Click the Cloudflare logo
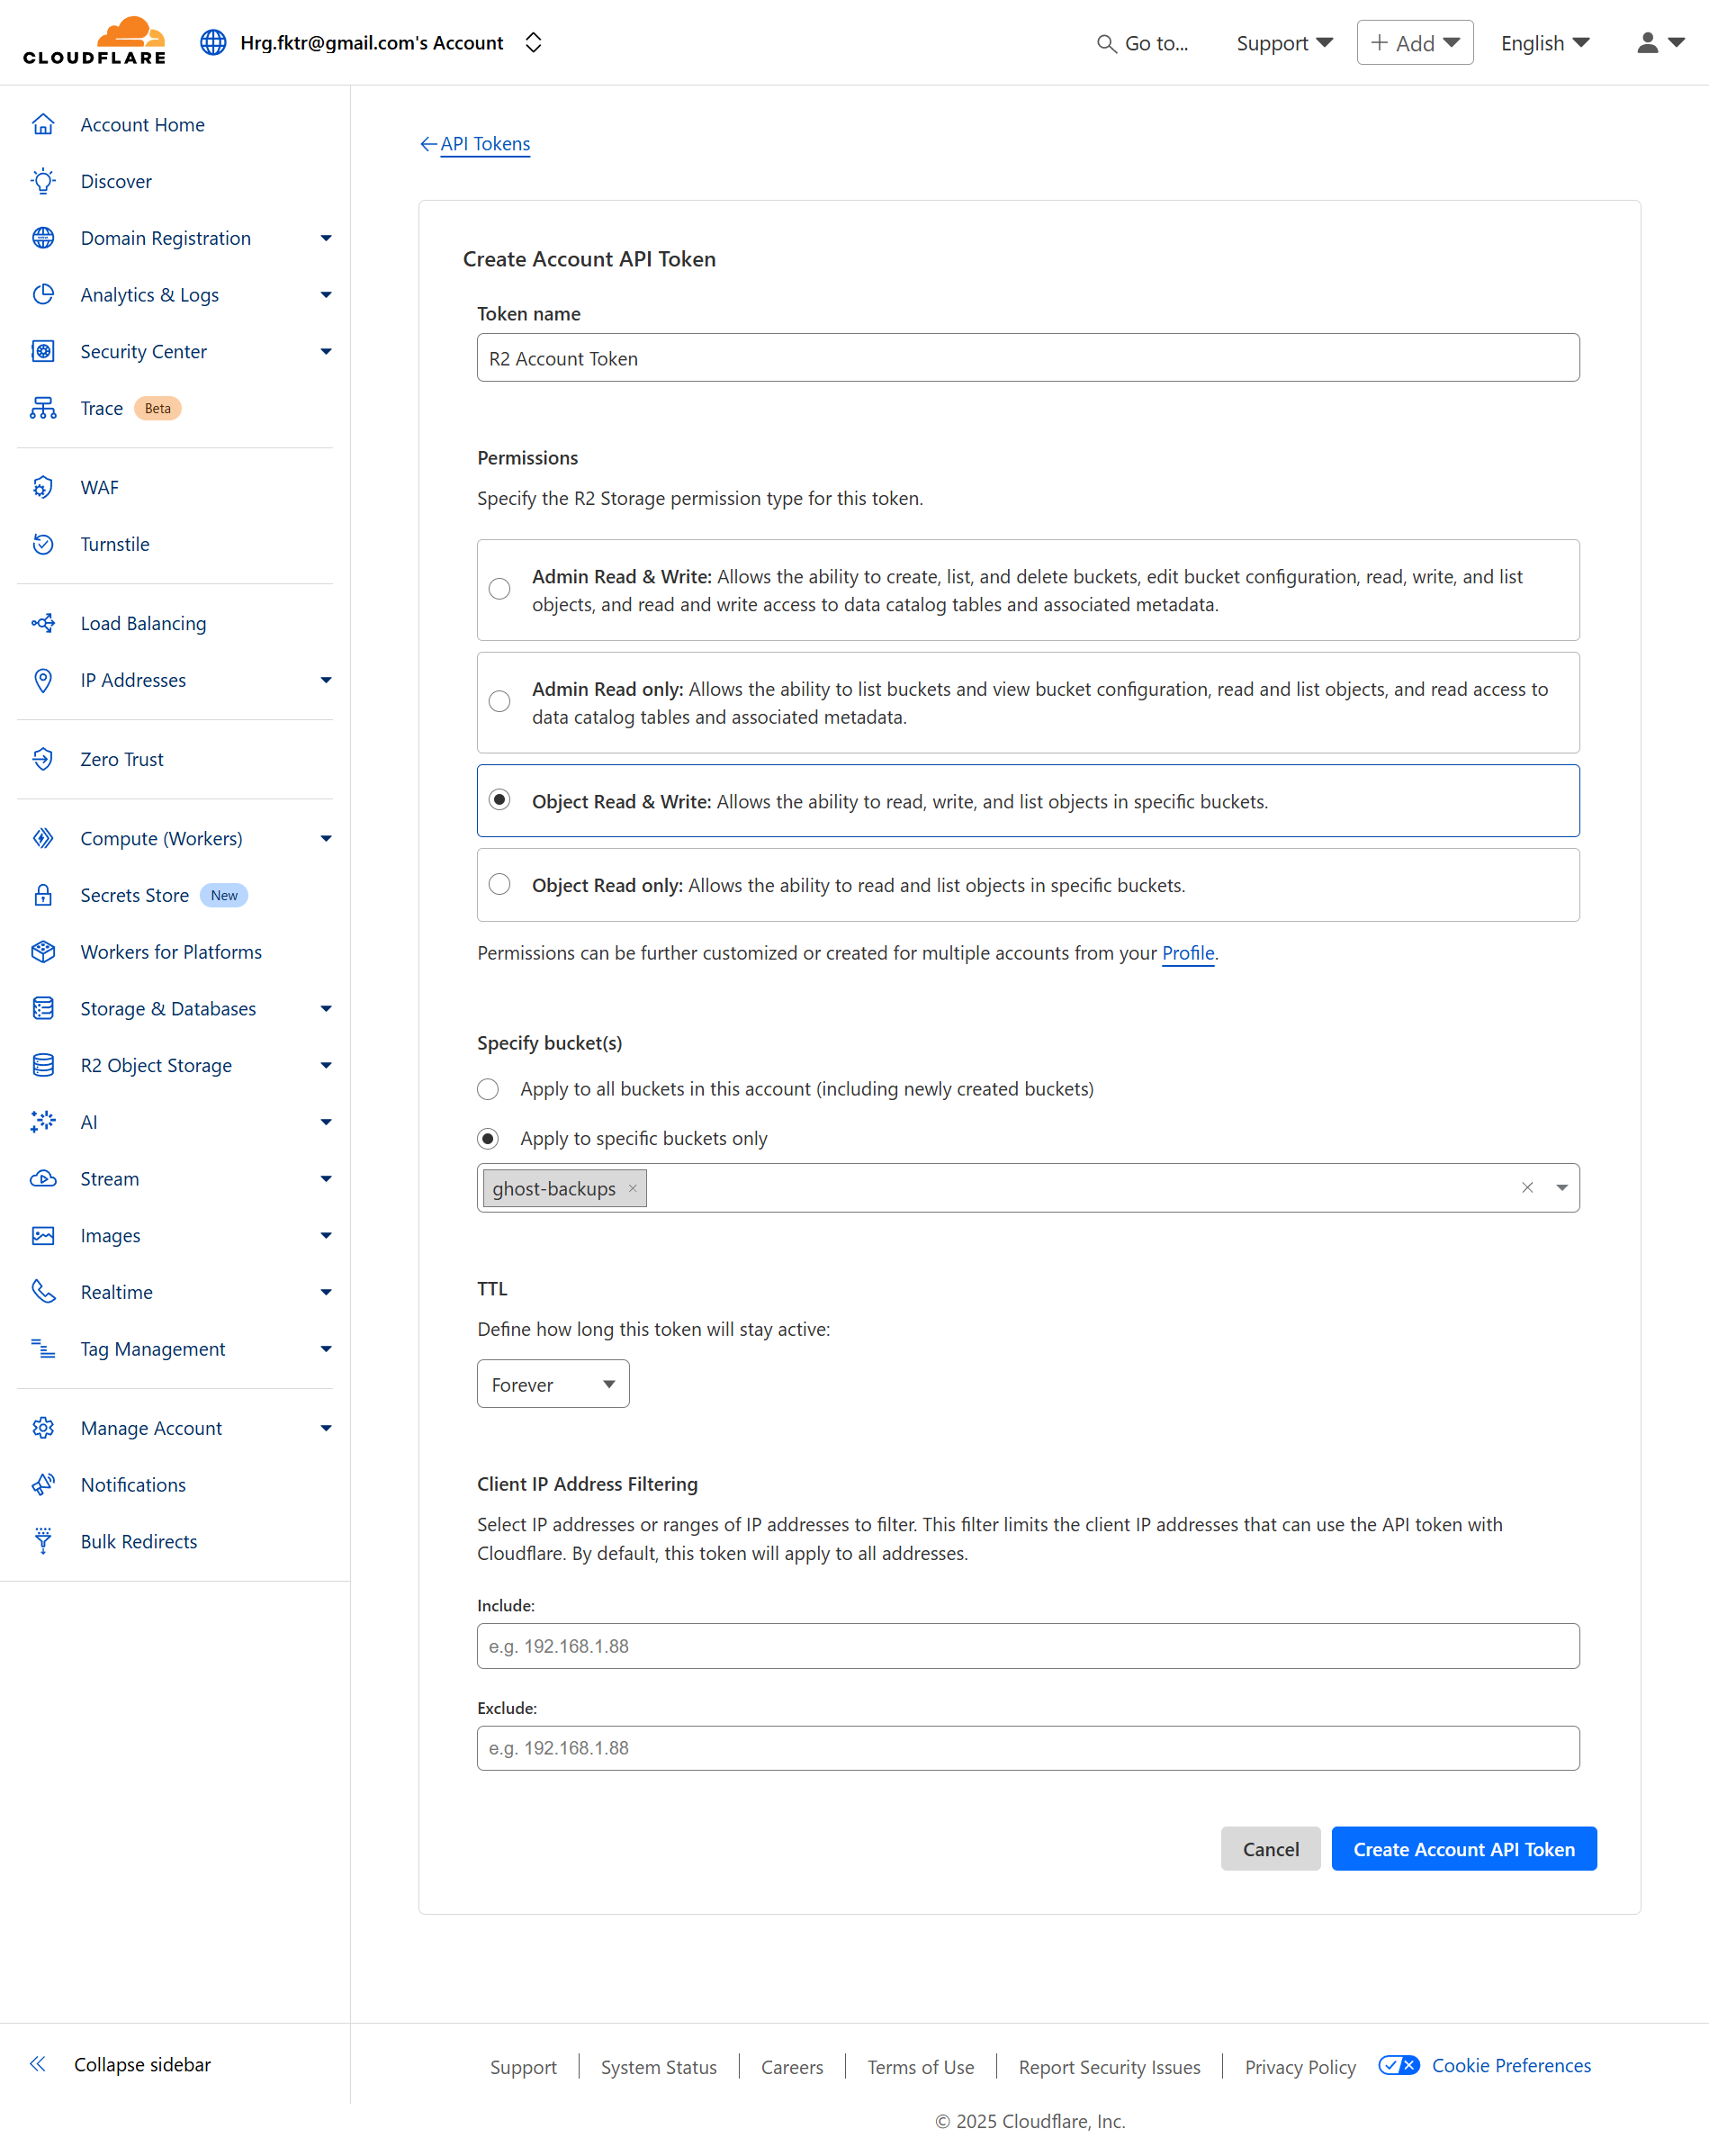 tap(94, 42)
